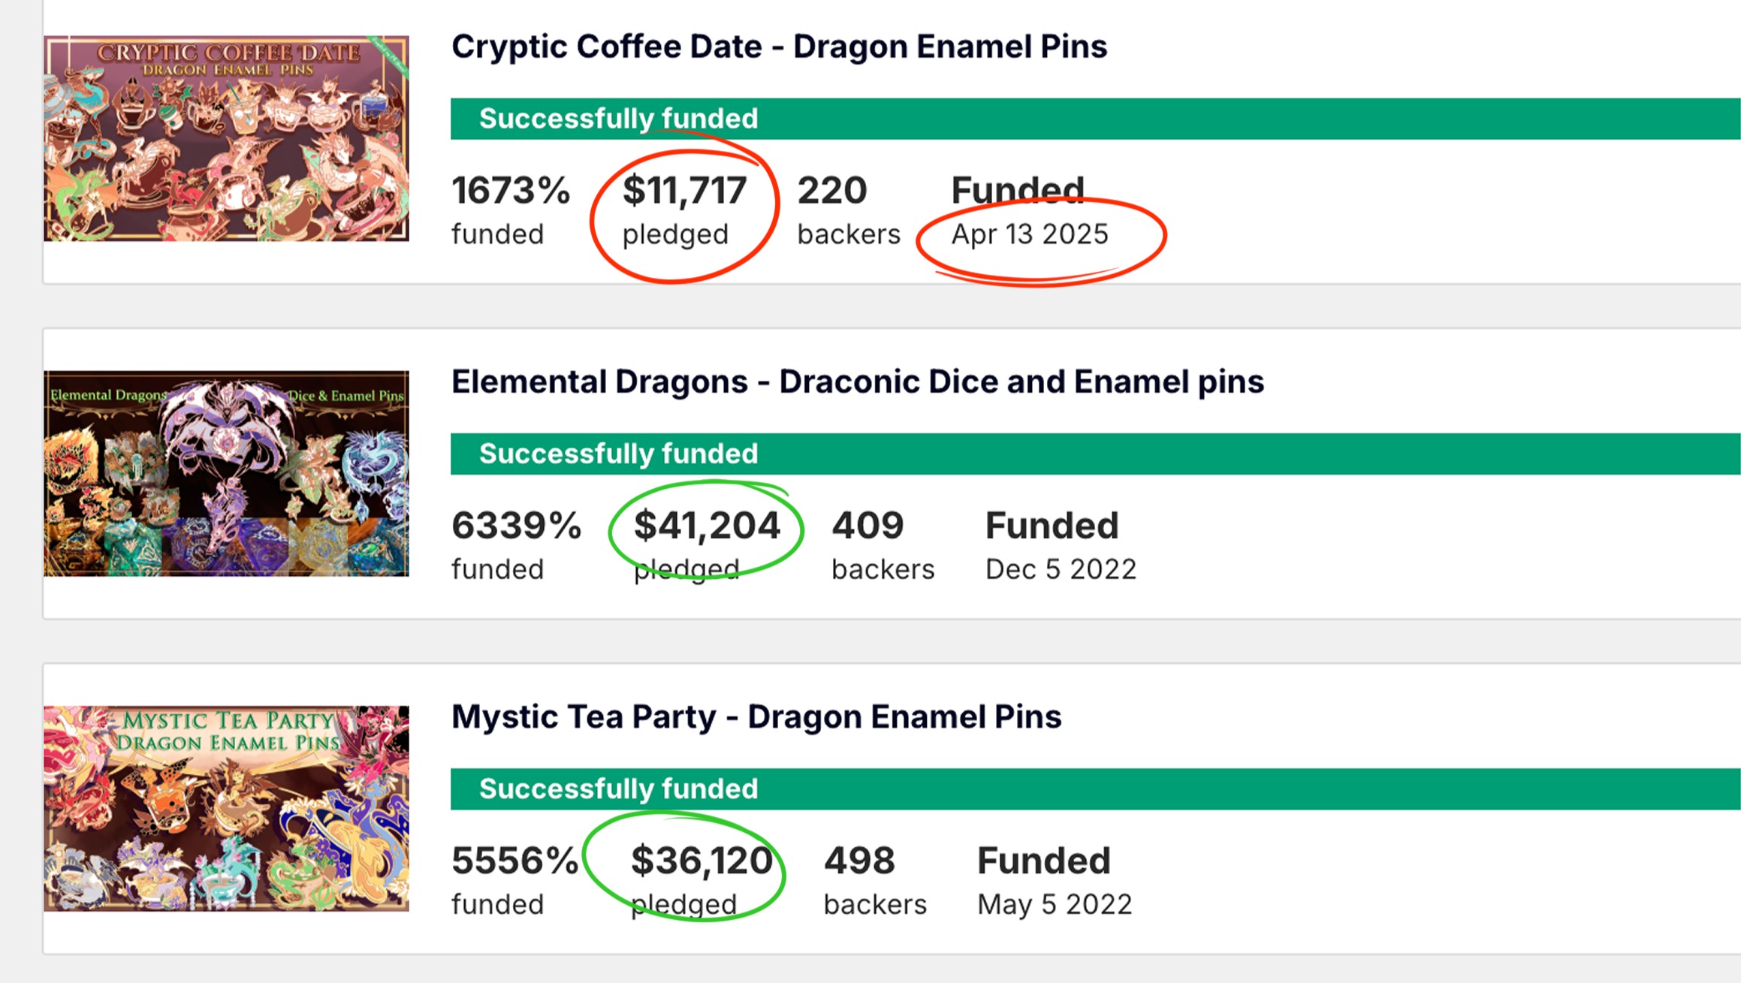The height and width of the screenshot is (983, 1741).
Task: Click the 6339% funded statistic
Action: [516, 526]
